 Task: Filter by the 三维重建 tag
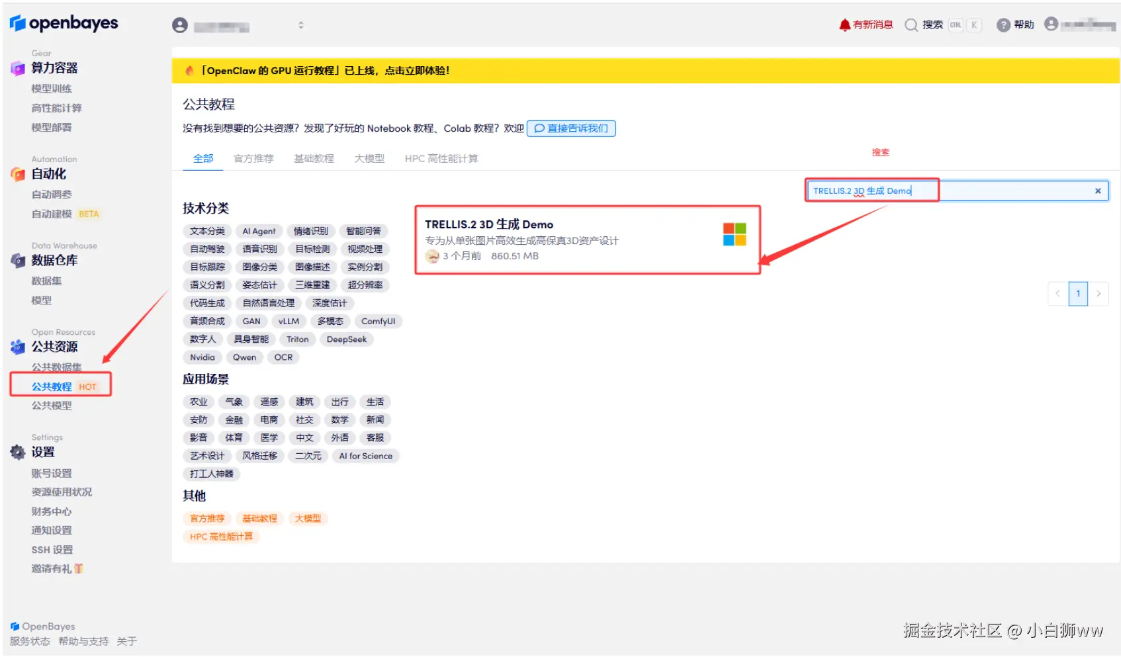[x=312, y=285]
